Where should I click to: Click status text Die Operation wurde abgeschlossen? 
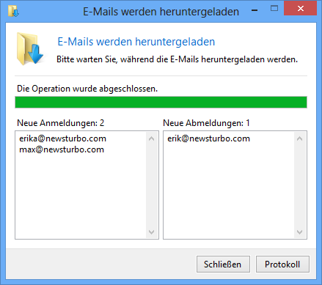(x=87, y=89)
